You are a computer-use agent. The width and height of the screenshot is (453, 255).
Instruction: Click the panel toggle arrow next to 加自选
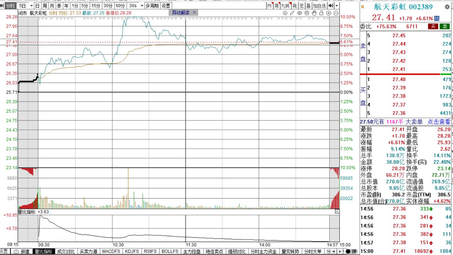point(331,6)
